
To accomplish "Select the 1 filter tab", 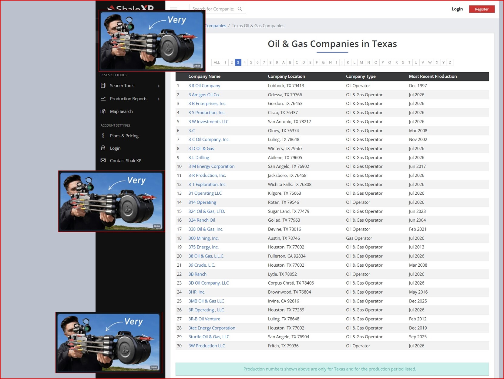I will pyautogui.click(x=225, y=62).
